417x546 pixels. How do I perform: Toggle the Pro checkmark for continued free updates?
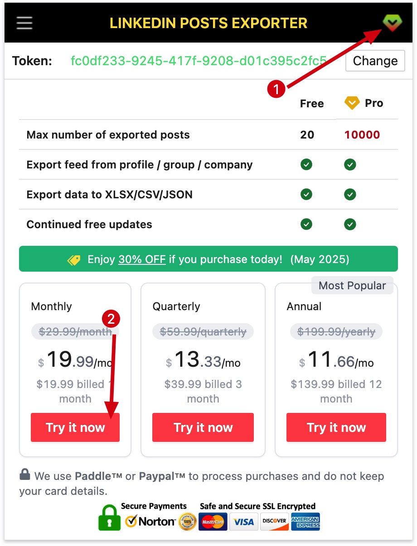[x=349, y=224]
